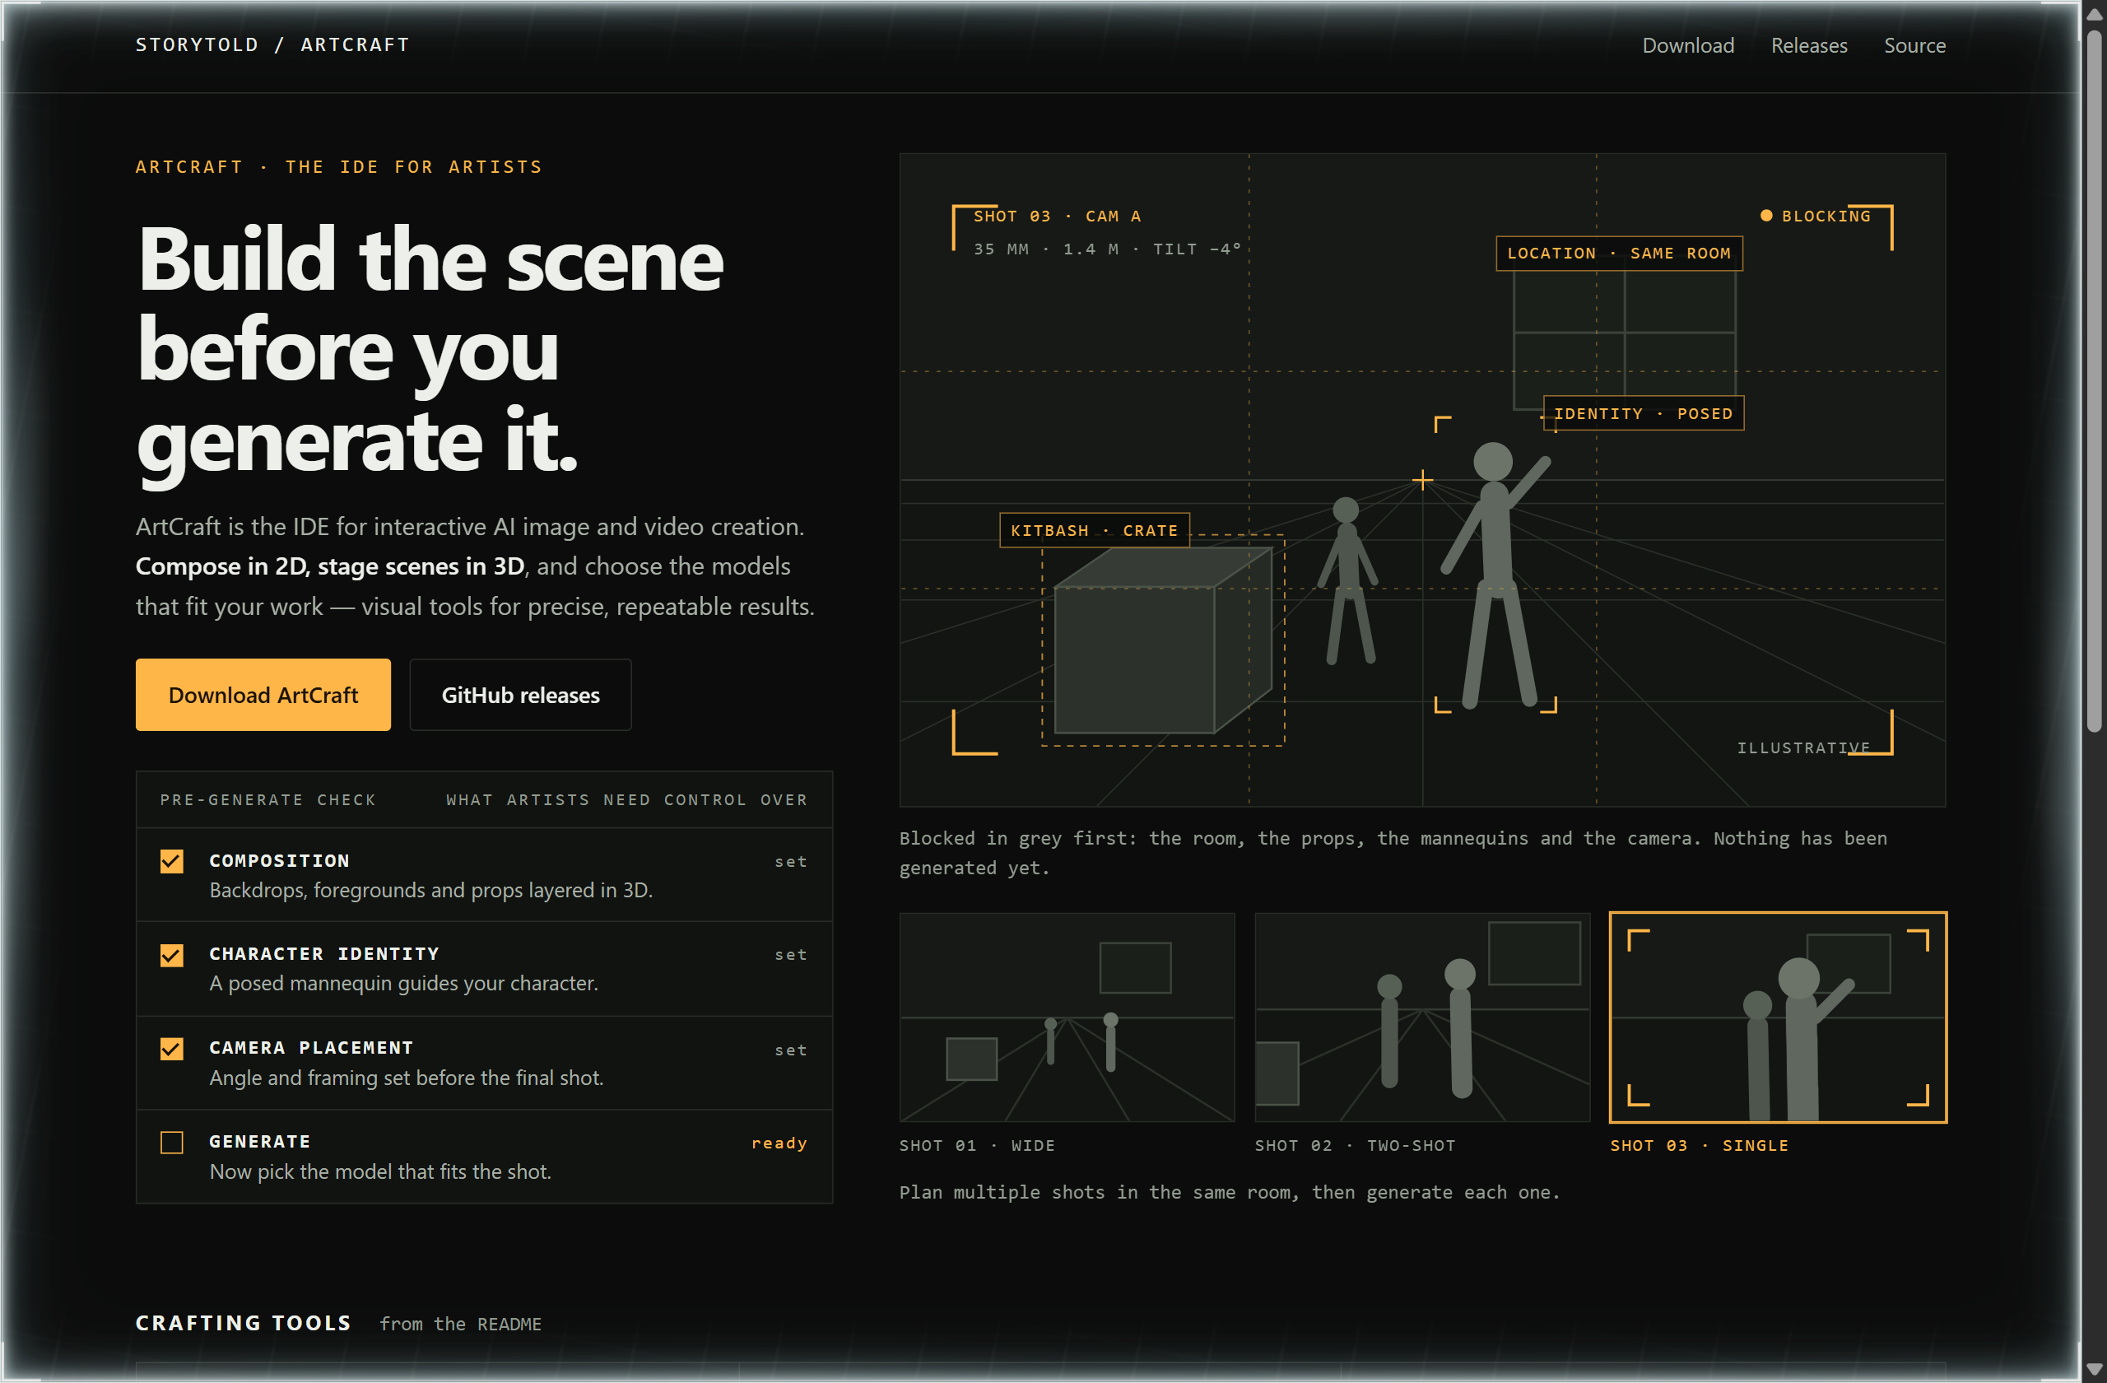Click the small background mannequin figure
The width and height of the screenshot is (2107, 1383).
(1347, 580)
